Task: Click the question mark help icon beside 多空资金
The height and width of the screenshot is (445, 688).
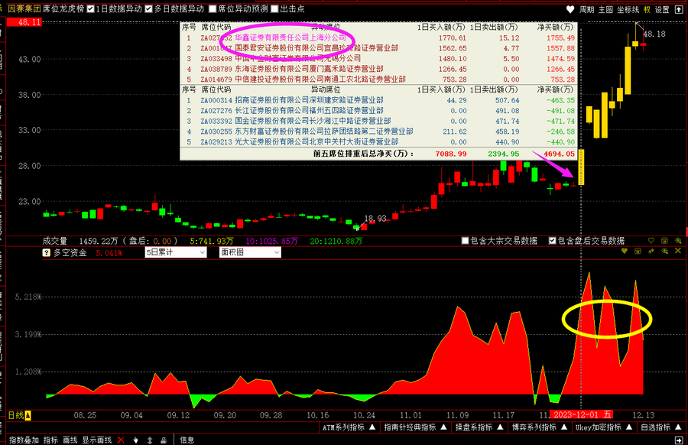Action: (46, 252)
